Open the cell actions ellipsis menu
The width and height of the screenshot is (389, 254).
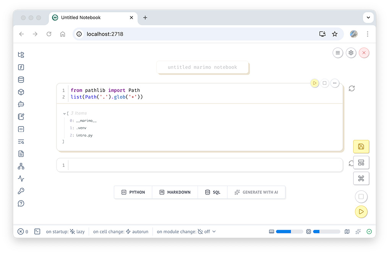(334, 83)
